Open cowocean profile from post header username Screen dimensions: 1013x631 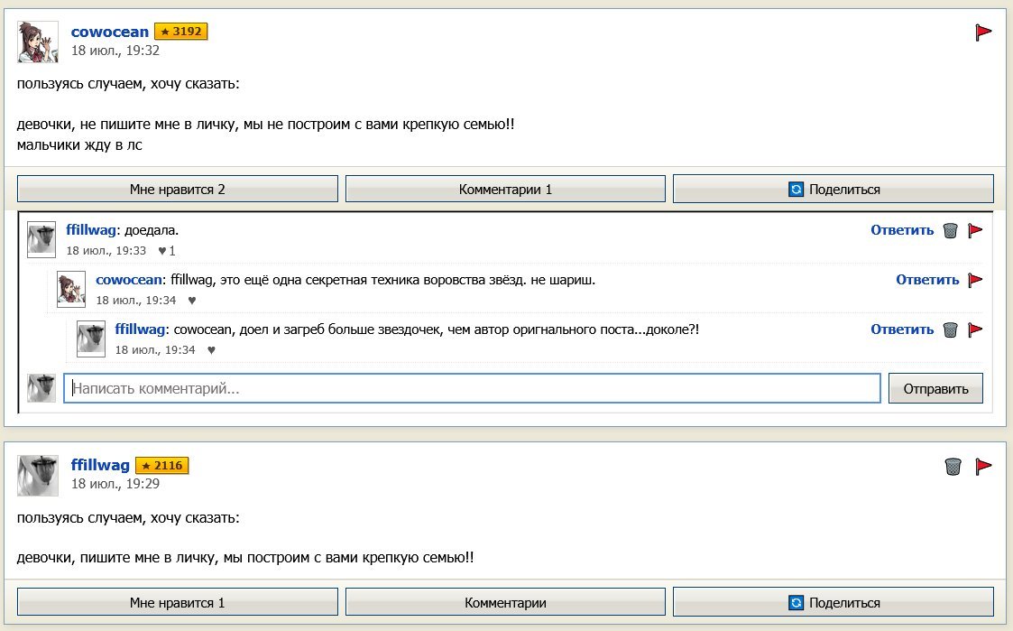(110, 32)
